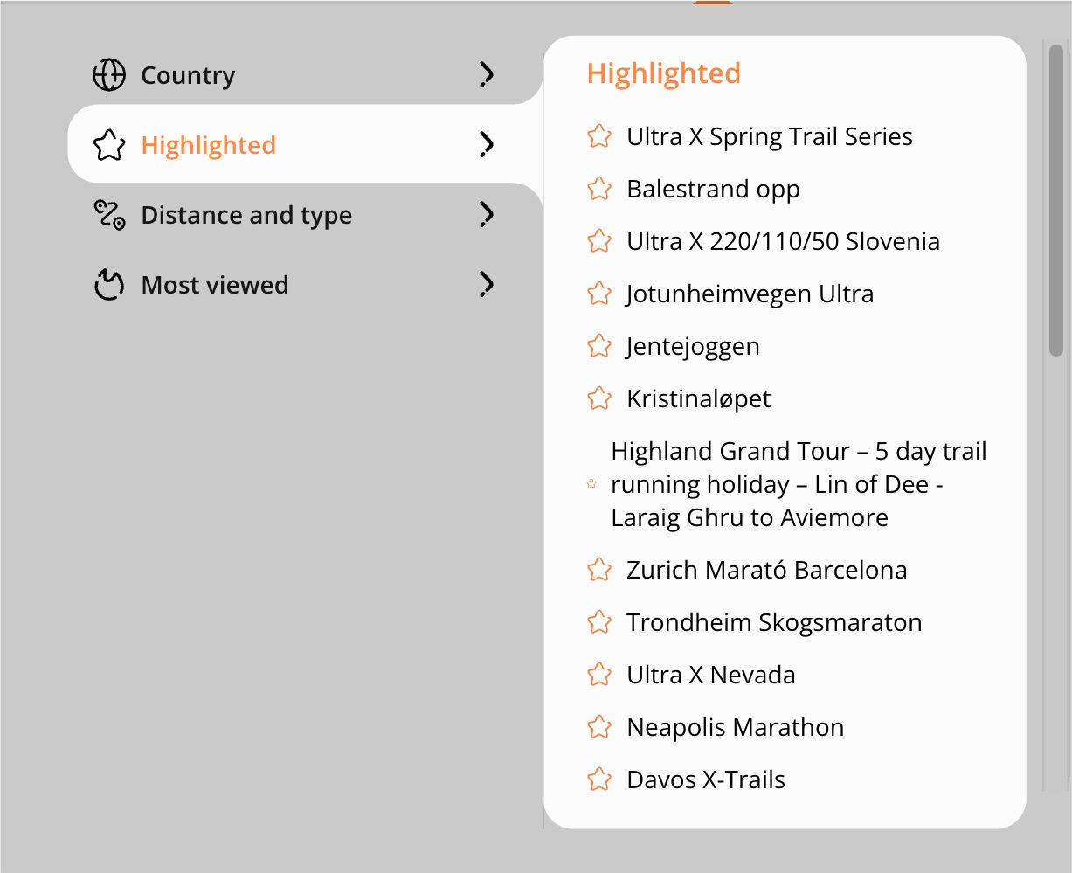Click the small star by Highland Grand Tour
Viewport: 1072px width, 873px height.
[x=591, y=484]
